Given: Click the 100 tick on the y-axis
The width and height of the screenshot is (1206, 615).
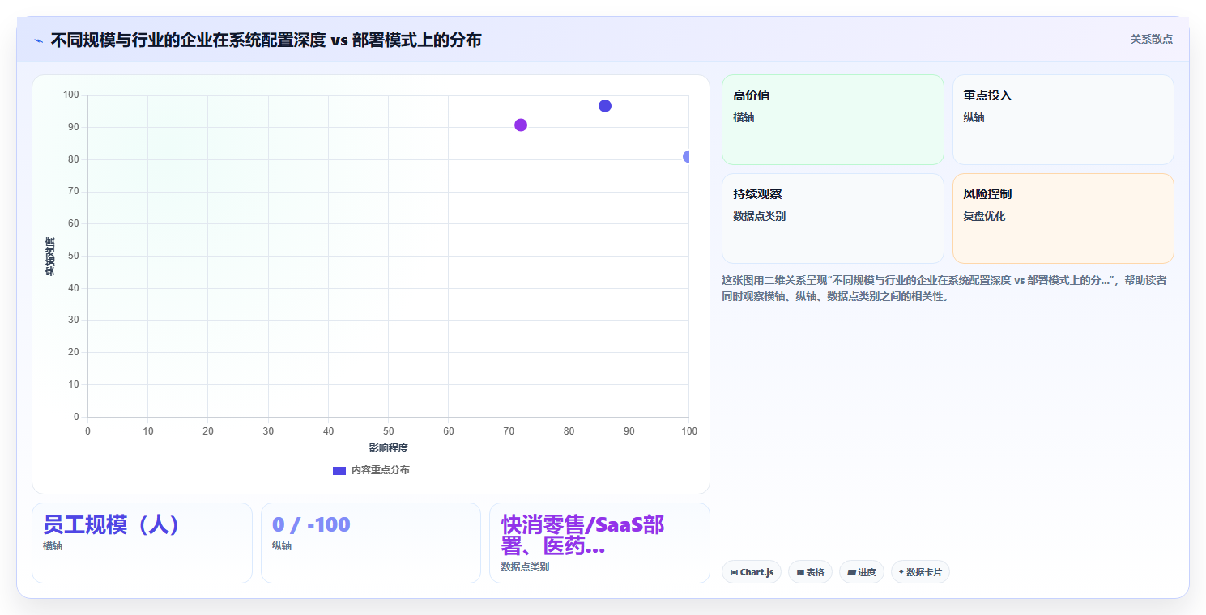Looking at the screenshot, I should tap(71, 95).
